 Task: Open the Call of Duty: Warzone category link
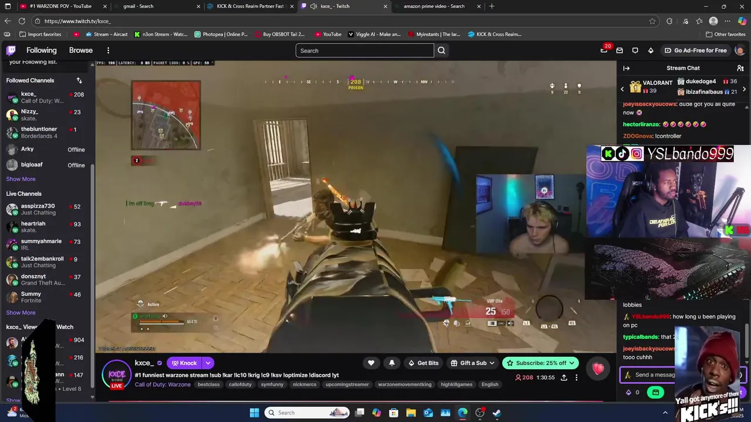coord(163,384)
